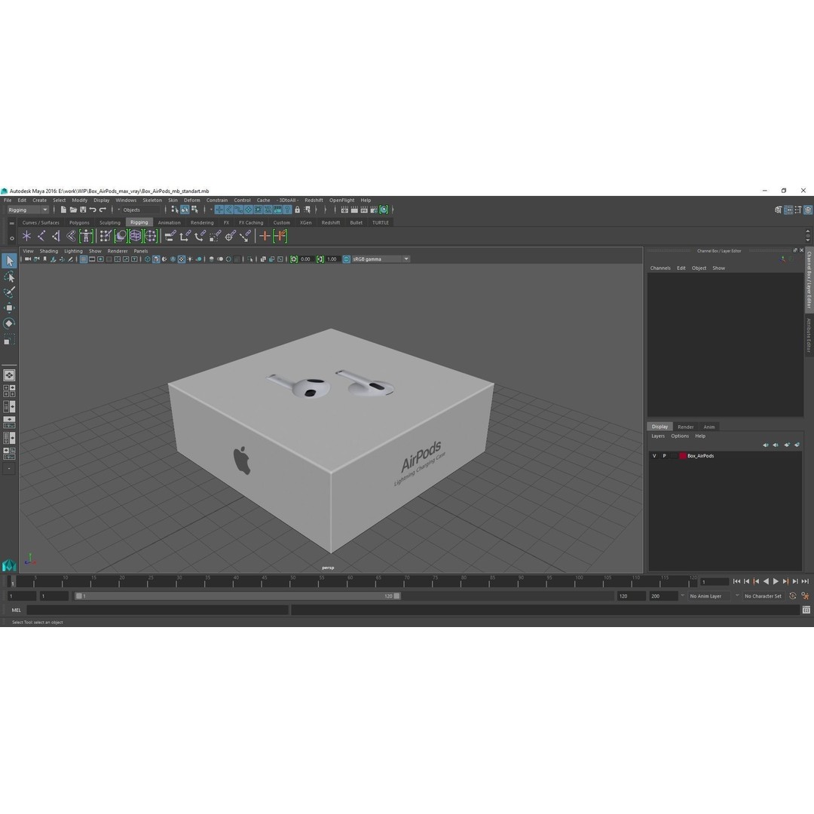The height and width of the screenshot is (814, 814).
Task: Open the Attribute Editor side tab
Action: (x=809, y=335)
